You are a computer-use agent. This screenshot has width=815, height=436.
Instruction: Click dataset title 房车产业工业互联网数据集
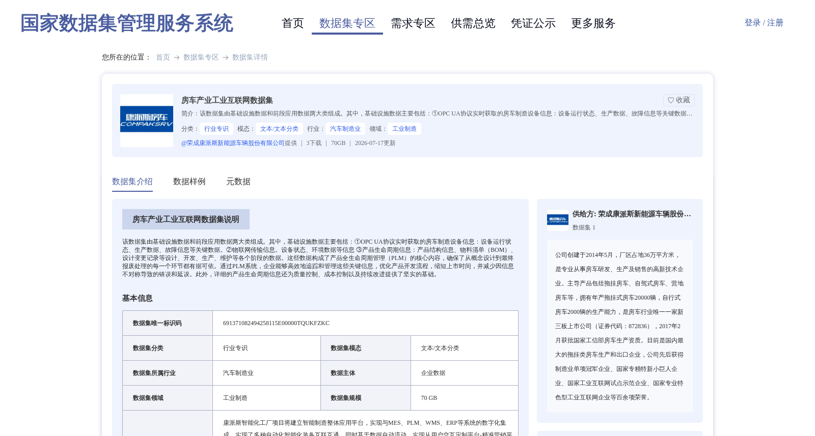(x=227, y=100)
